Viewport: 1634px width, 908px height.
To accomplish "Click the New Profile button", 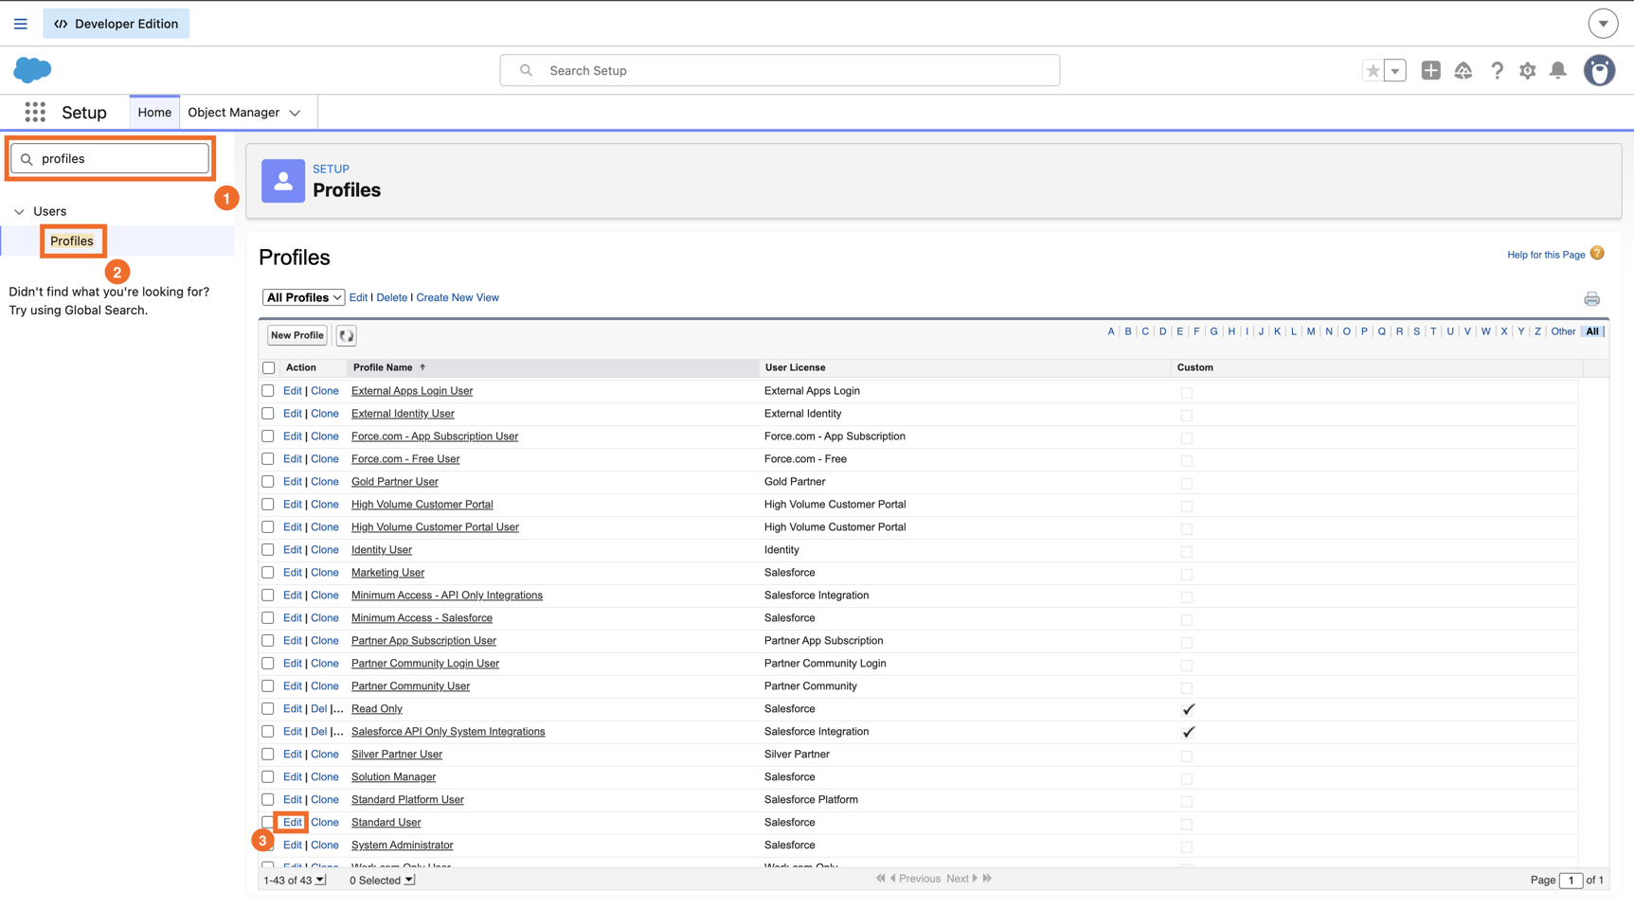I will [297, 335].
